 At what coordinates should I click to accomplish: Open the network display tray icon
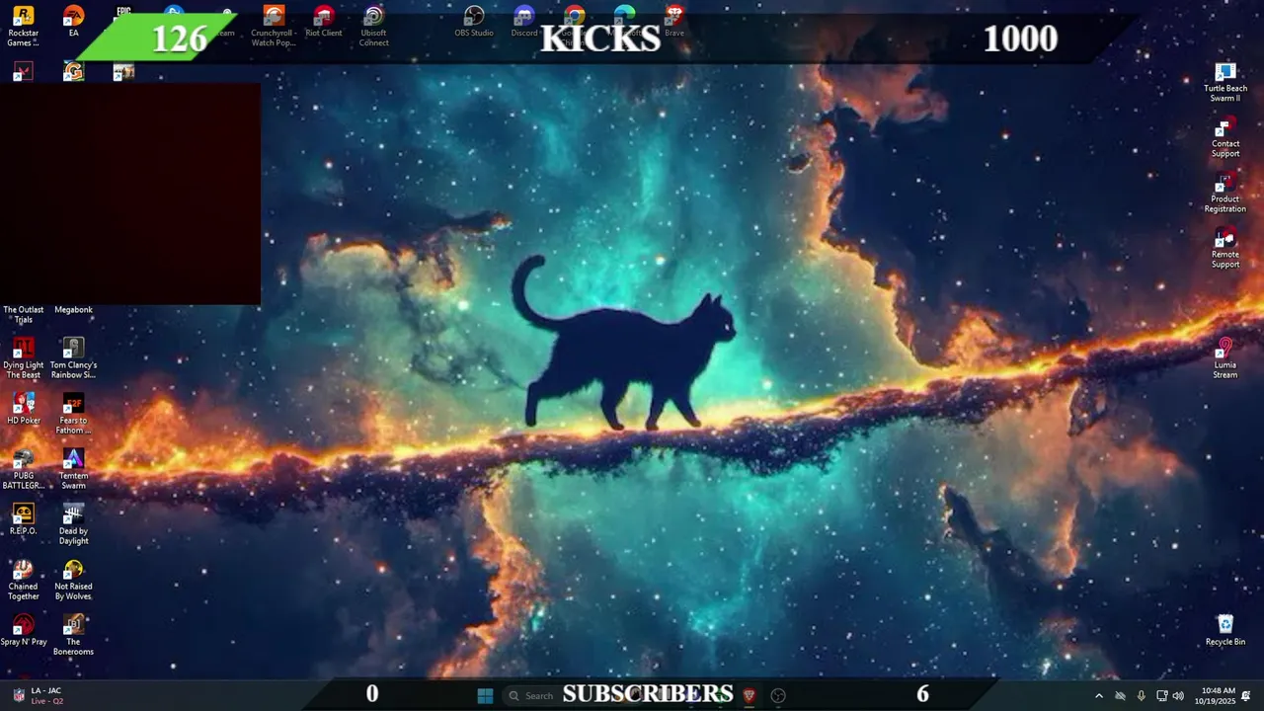(1162, 696)
